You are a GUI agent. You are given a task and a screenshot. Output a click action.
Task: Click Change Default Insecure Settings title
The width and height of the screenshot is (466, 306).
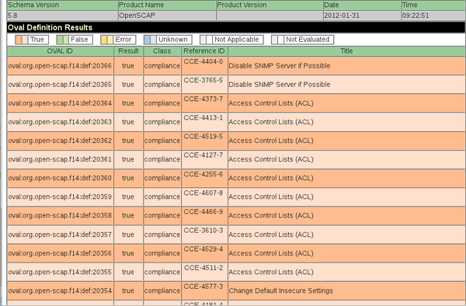[281, 290]
